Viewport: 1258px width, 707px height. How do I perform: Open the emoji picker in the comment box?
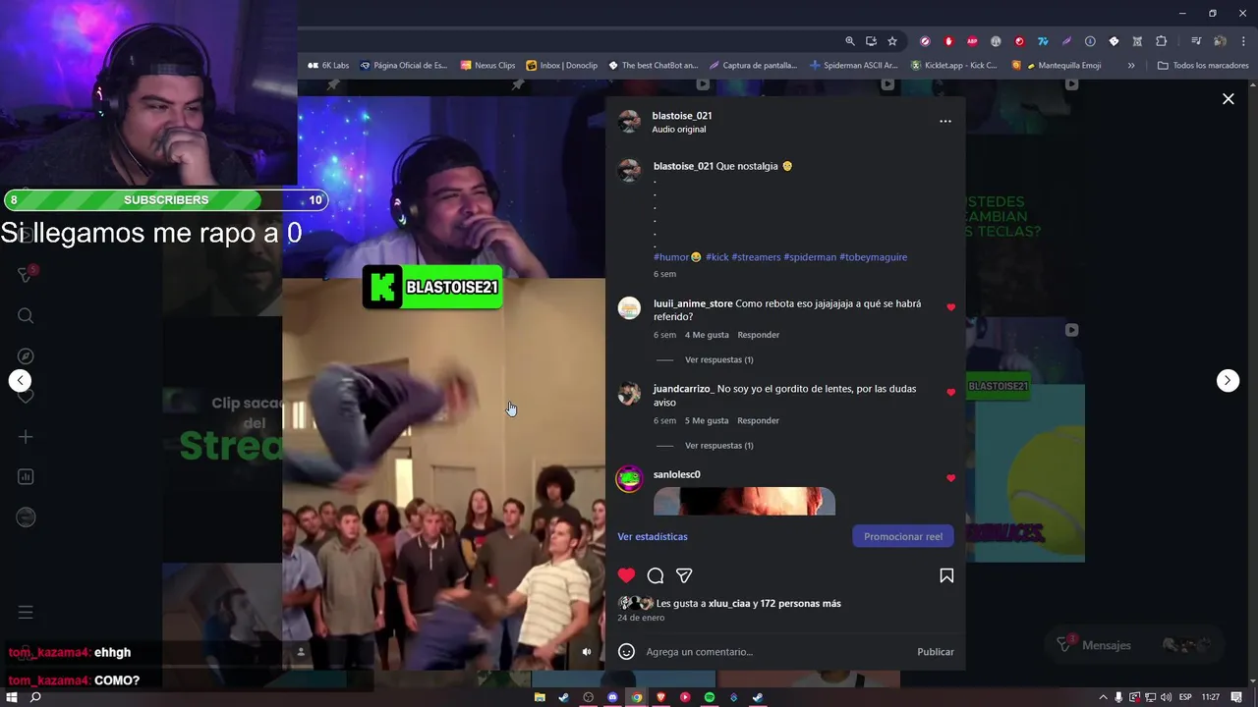tap(626, 651)
